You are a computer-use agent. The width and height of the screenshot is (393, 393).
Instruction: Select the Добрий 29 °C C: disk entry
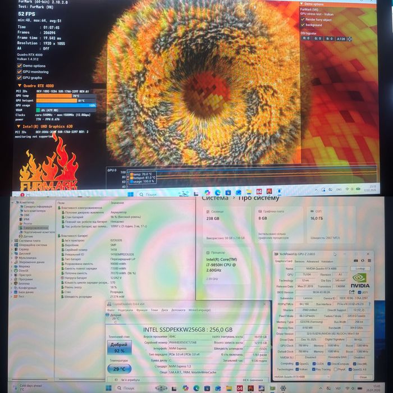pyautogui.click(x=115, y=318)
